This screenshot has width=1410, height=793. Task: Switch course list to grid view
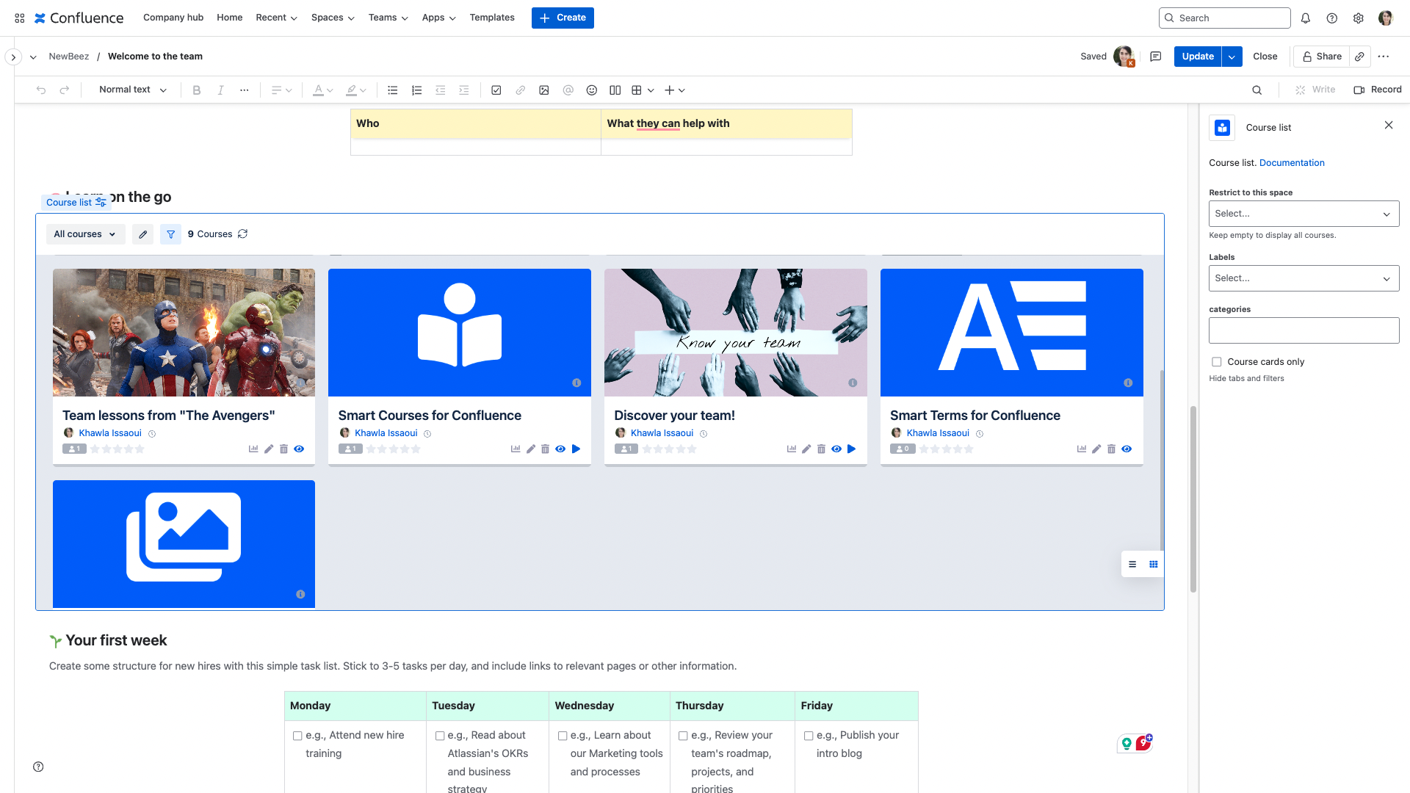(x=1154, y=565)
